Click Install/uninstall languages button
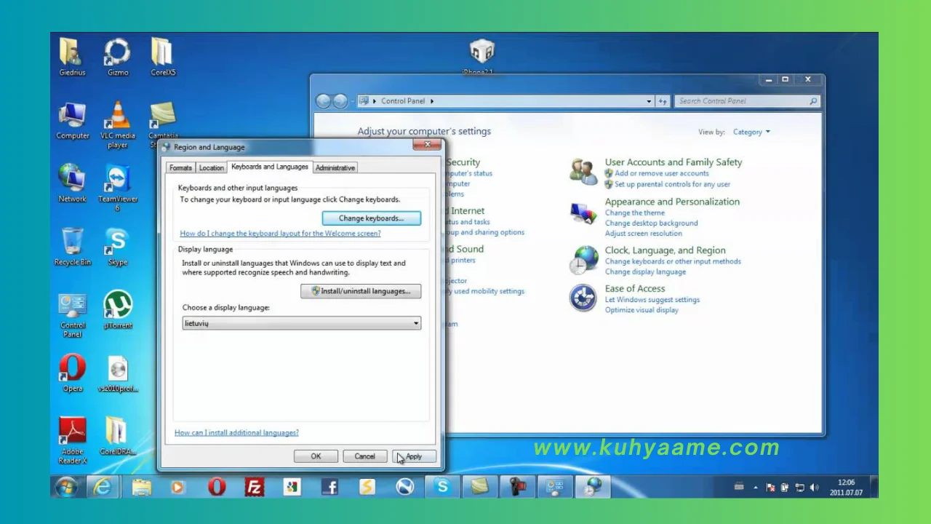 click(361, 291)
